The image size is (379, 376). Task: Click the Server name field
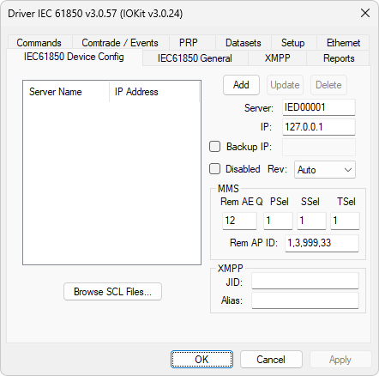pos(319,107)
